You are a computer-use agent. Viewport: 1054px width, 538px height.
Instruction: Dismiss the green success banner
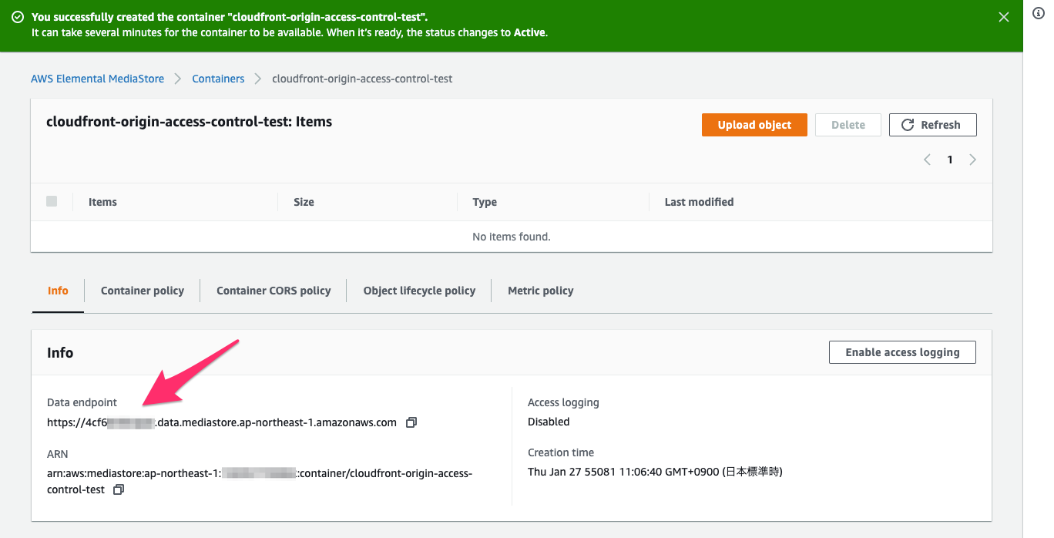coord(1003,17)
